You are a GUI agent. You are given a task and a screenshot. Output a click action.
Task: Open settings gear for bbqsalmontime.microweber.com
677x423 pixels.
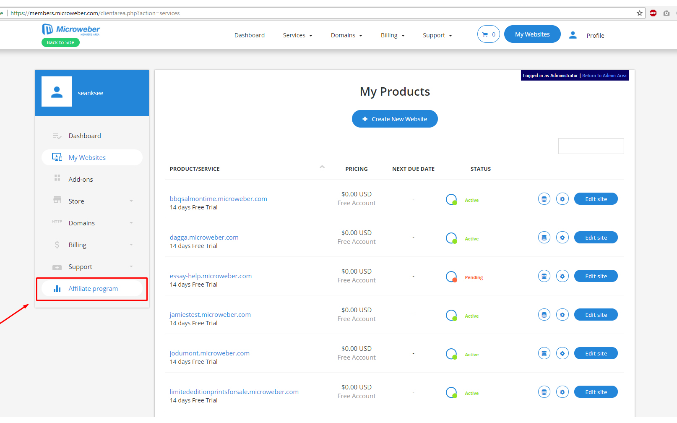click(562, 199)
